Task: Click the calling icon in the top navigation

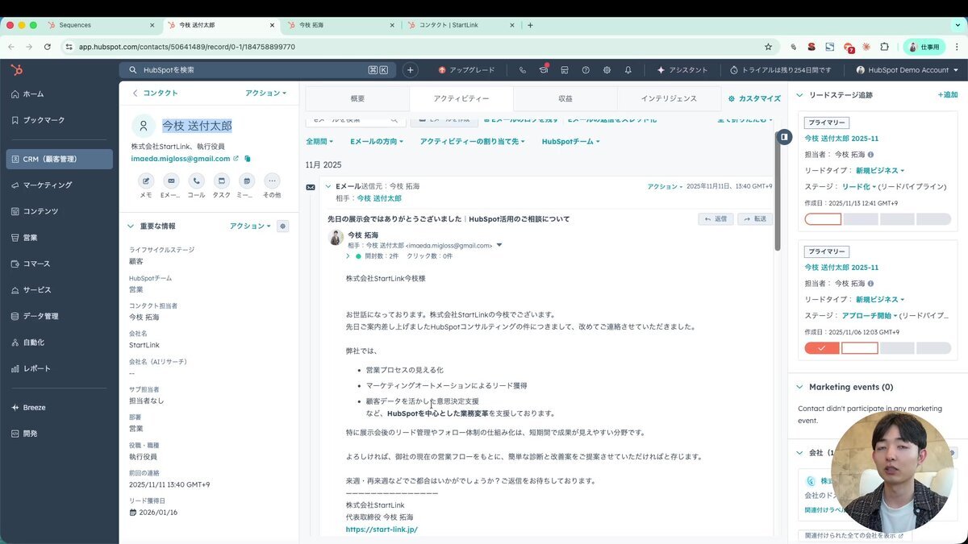Action: point(522,70)
